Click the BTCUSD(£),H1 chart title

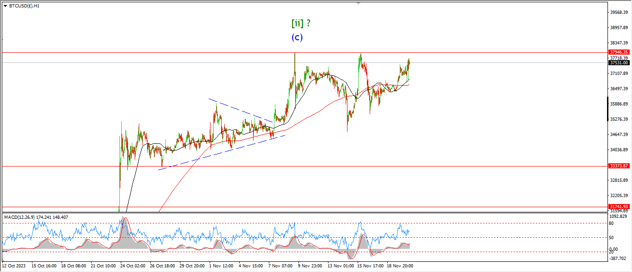tap(24, 6)
